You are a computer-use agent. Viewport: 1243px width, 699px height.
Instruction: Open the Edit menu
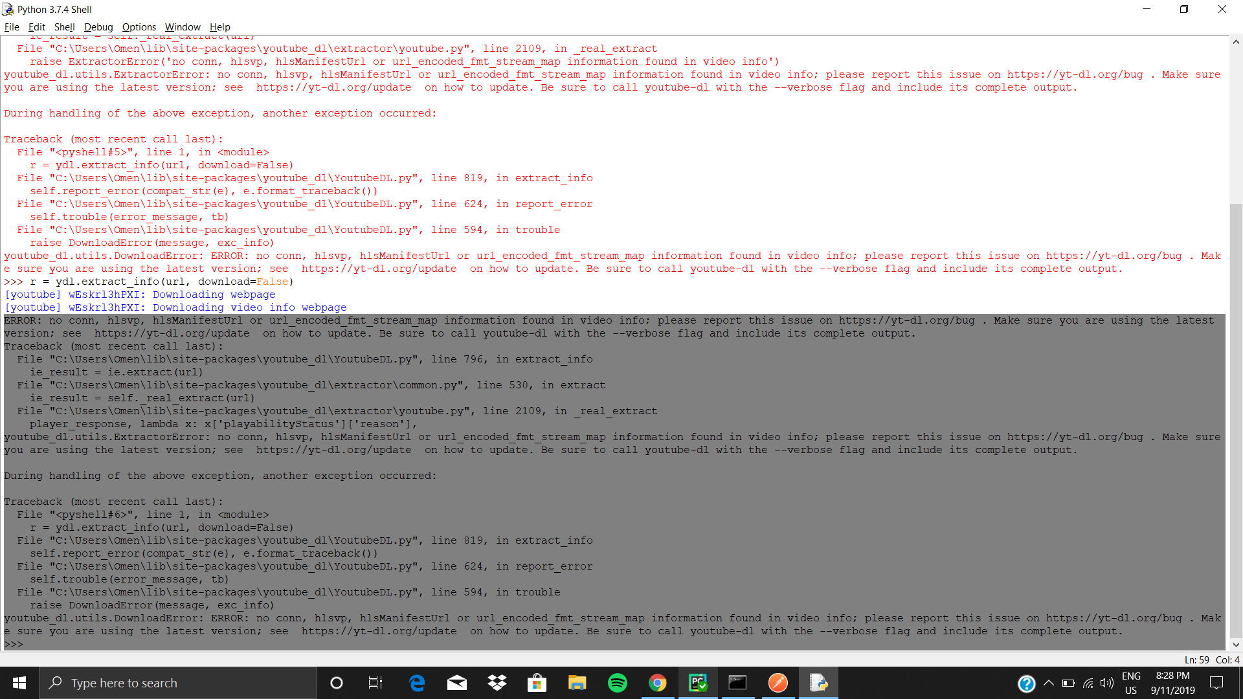click(x=37, y=27)
